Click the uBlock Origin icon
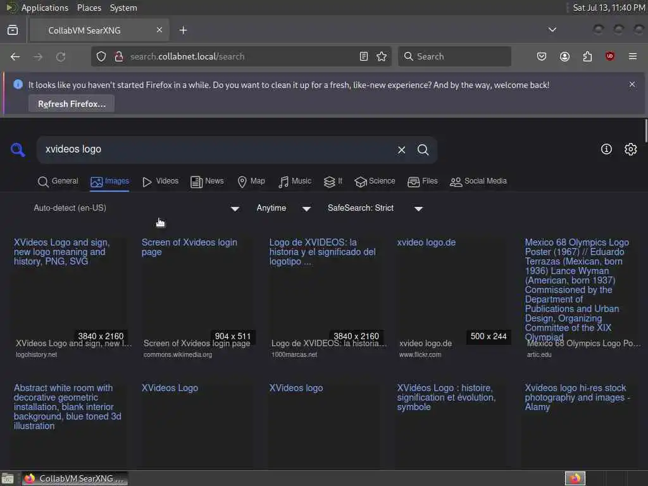The image size is (648, 486). (609, 56)
